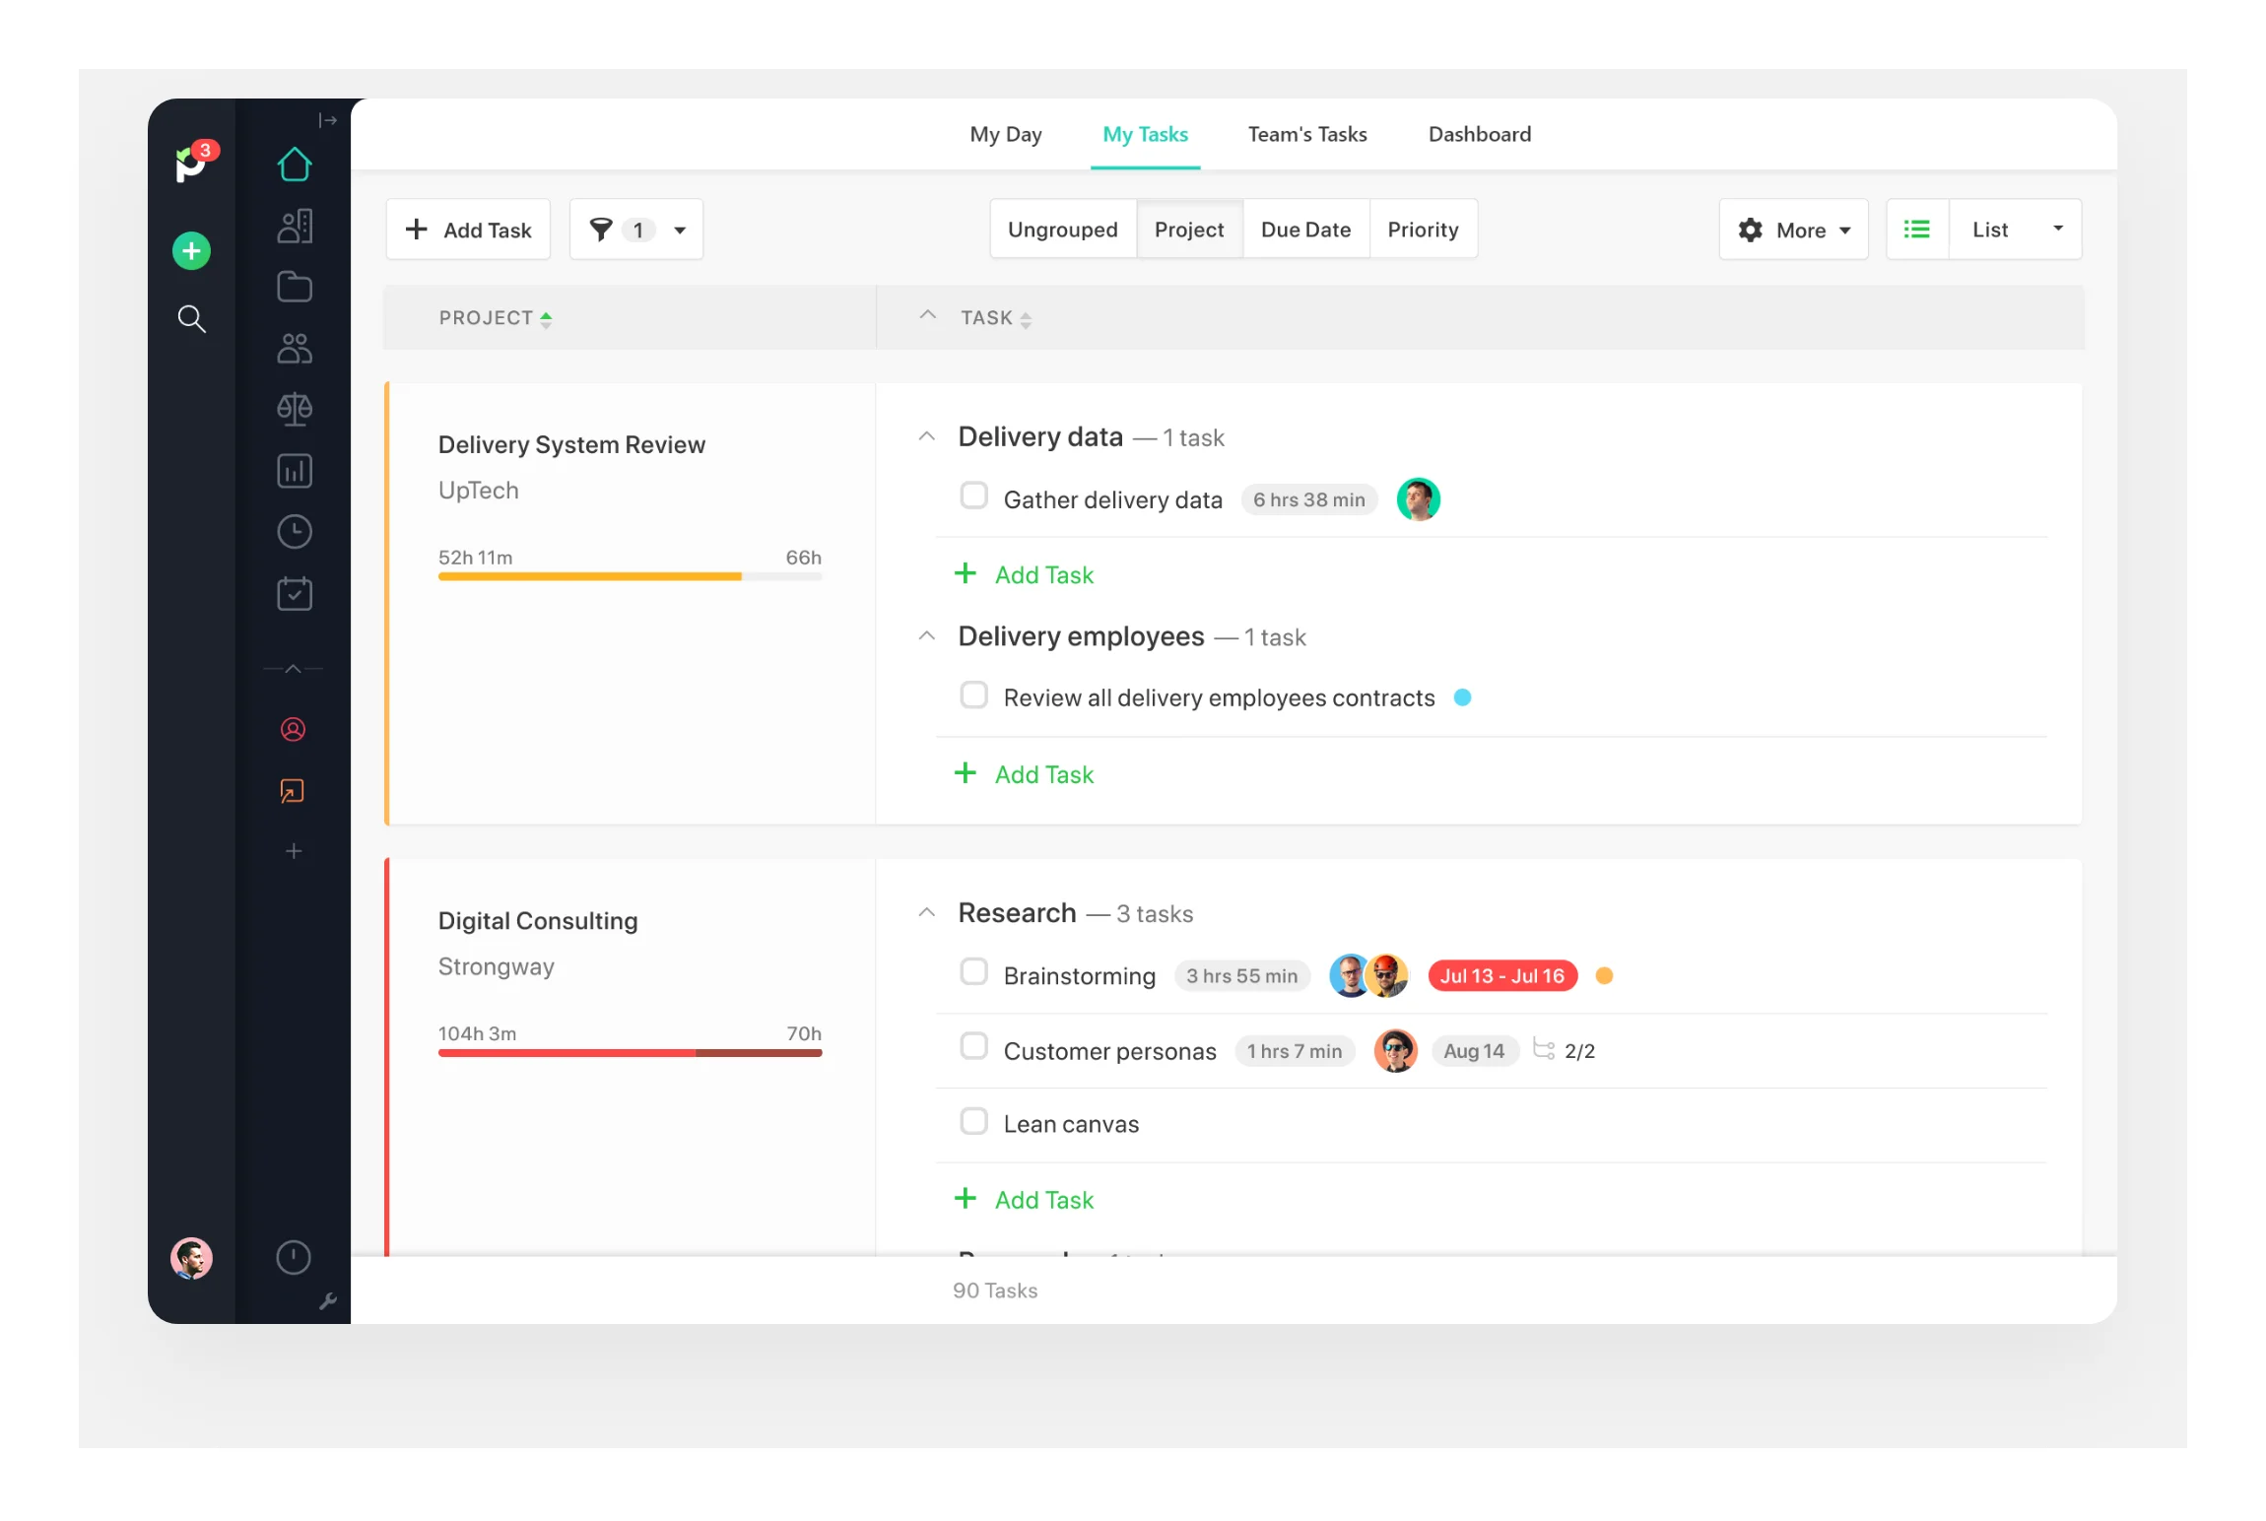
Task: Open the Reports bar chart icon
Action: point(295,471)
